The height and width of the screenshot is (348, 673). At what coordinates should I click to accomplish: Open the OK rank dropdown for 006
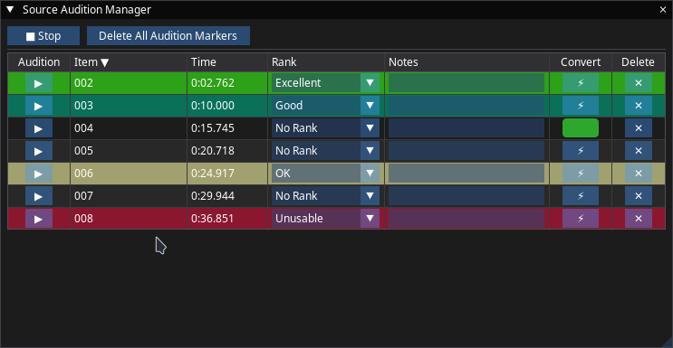[325, 174]
